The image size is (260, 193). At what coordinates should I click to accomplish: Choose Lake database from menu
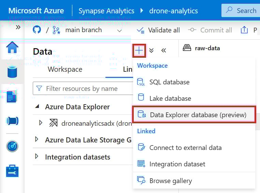click(194, 98)
